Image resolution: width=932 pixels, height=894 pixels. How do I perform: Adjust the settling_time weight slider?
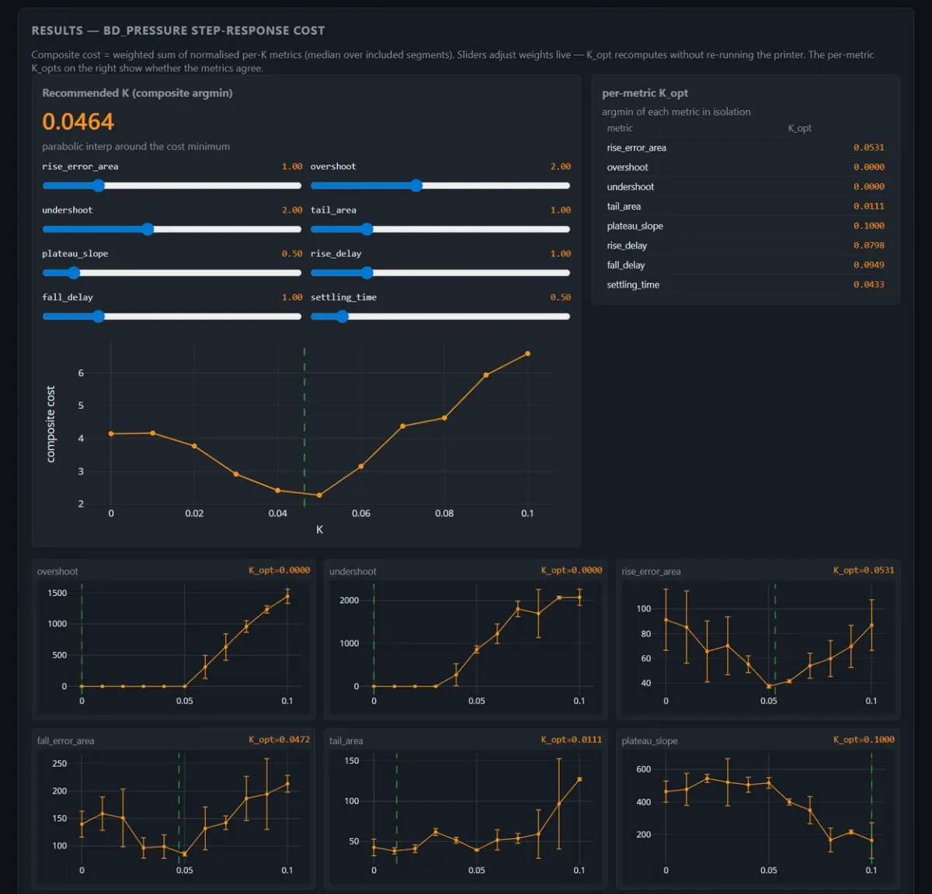(x=440, y=316)
